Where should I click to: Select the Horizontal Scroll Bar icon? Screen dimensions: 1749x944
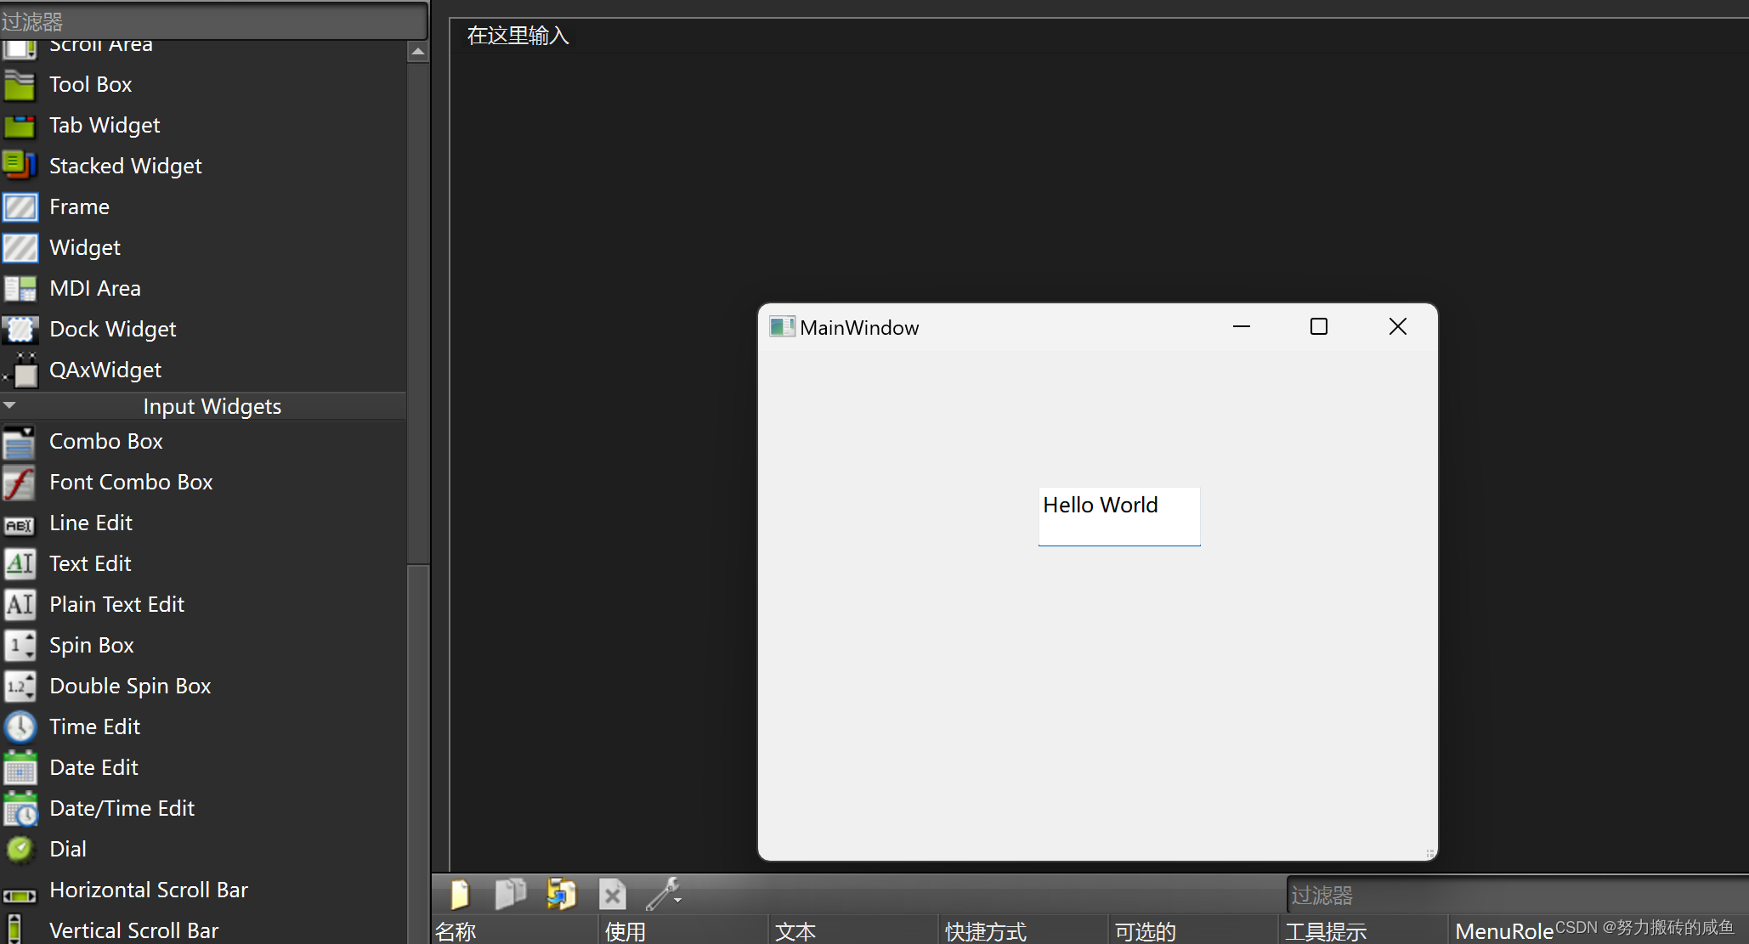20,896
